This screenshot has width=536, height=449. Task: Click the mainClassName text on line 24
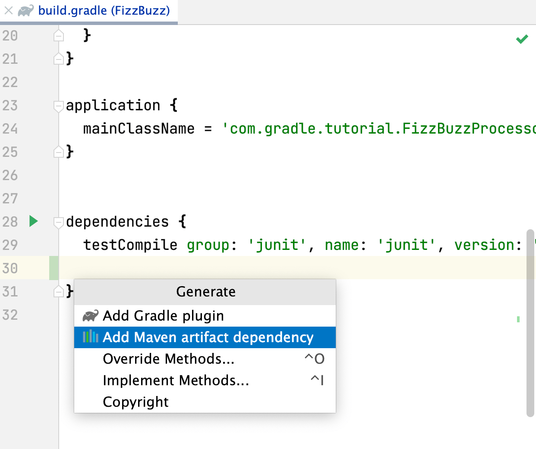139,128
